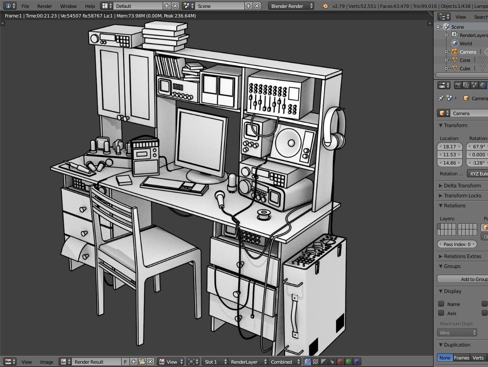The height and width of the screenshot is (367, 488).
Task: Delete the current Scene with X
Action: [x=257, y=6]
